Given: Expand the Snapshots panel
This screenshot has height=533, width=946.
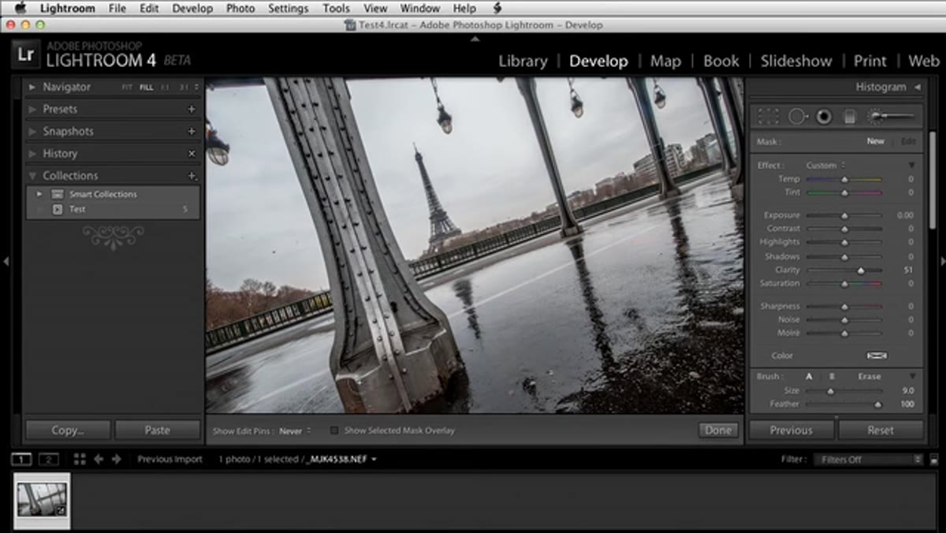Looking at the screenshot, I should click(x=32, y=132).
